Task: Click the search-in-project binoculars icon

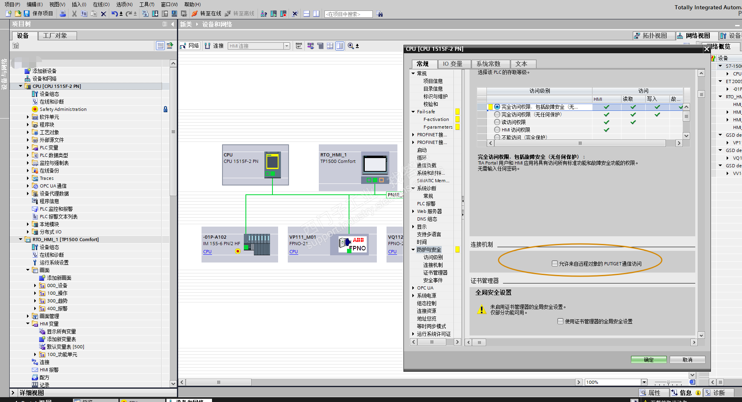Action: click(380, 14)
